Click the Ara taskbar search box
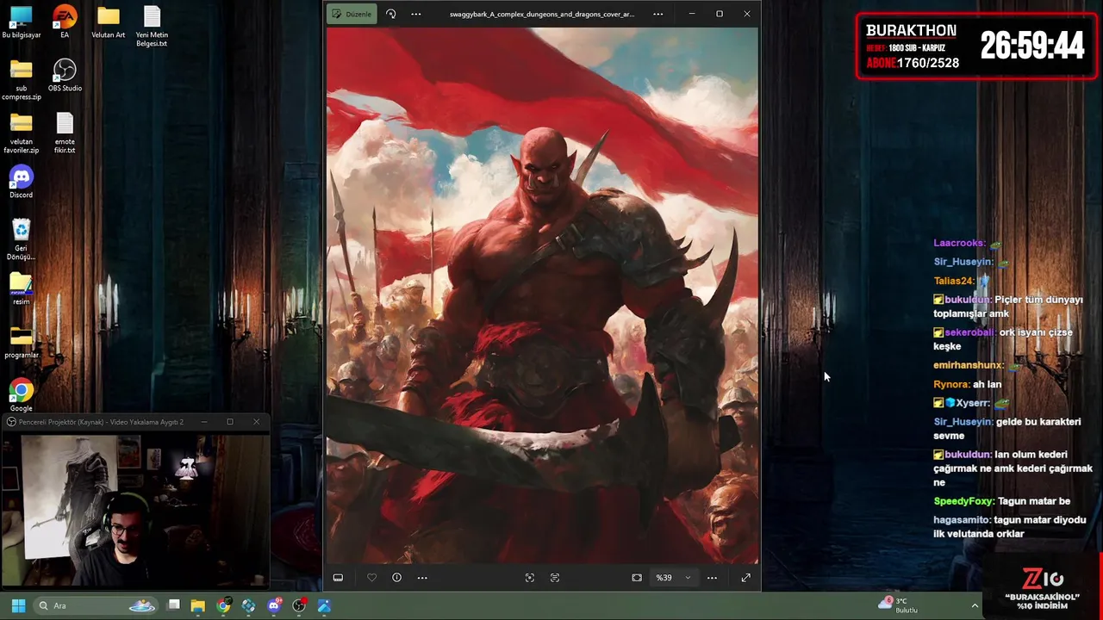Screen dimensions: 1103x620 click(x=97, y=605)
